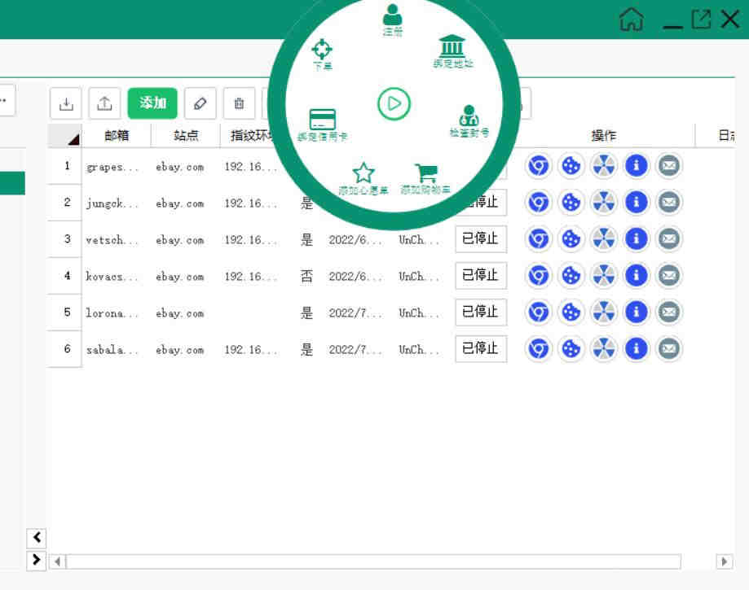Click 'ebay.com' site cell in lorona row
749x590 pixels.
click(x=180, y=312)
